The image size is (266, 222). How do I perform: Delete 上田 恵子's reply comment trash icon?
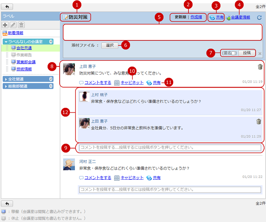pos(258,121)
